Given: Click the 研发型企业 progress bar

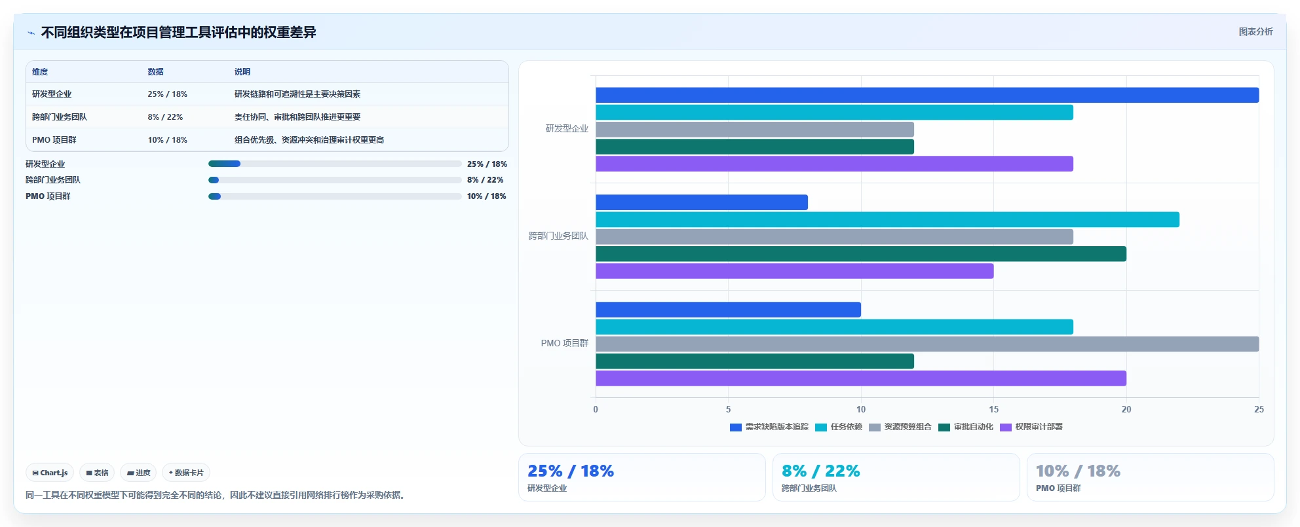Looking at the screenshot, I should 335,164.
